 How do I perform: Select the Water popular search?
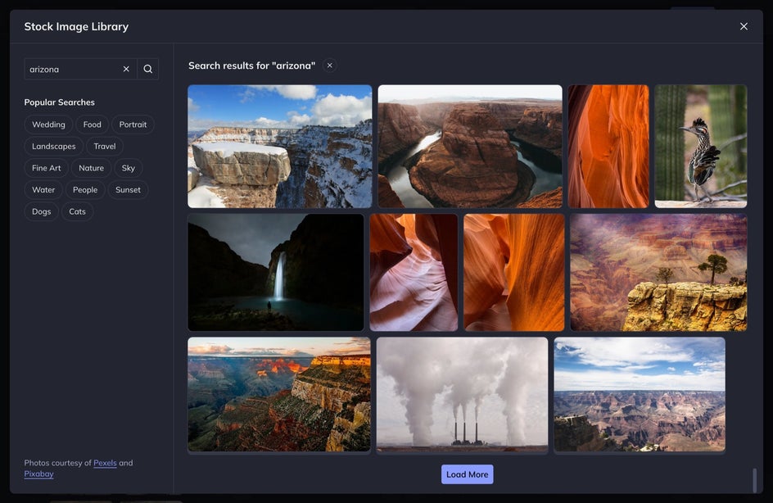(43, 189)
